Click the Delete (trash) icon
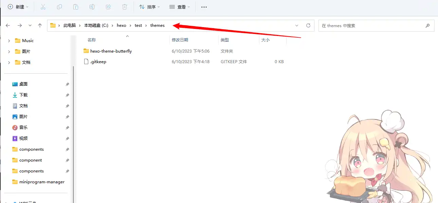438x203 pixels. 124,6
